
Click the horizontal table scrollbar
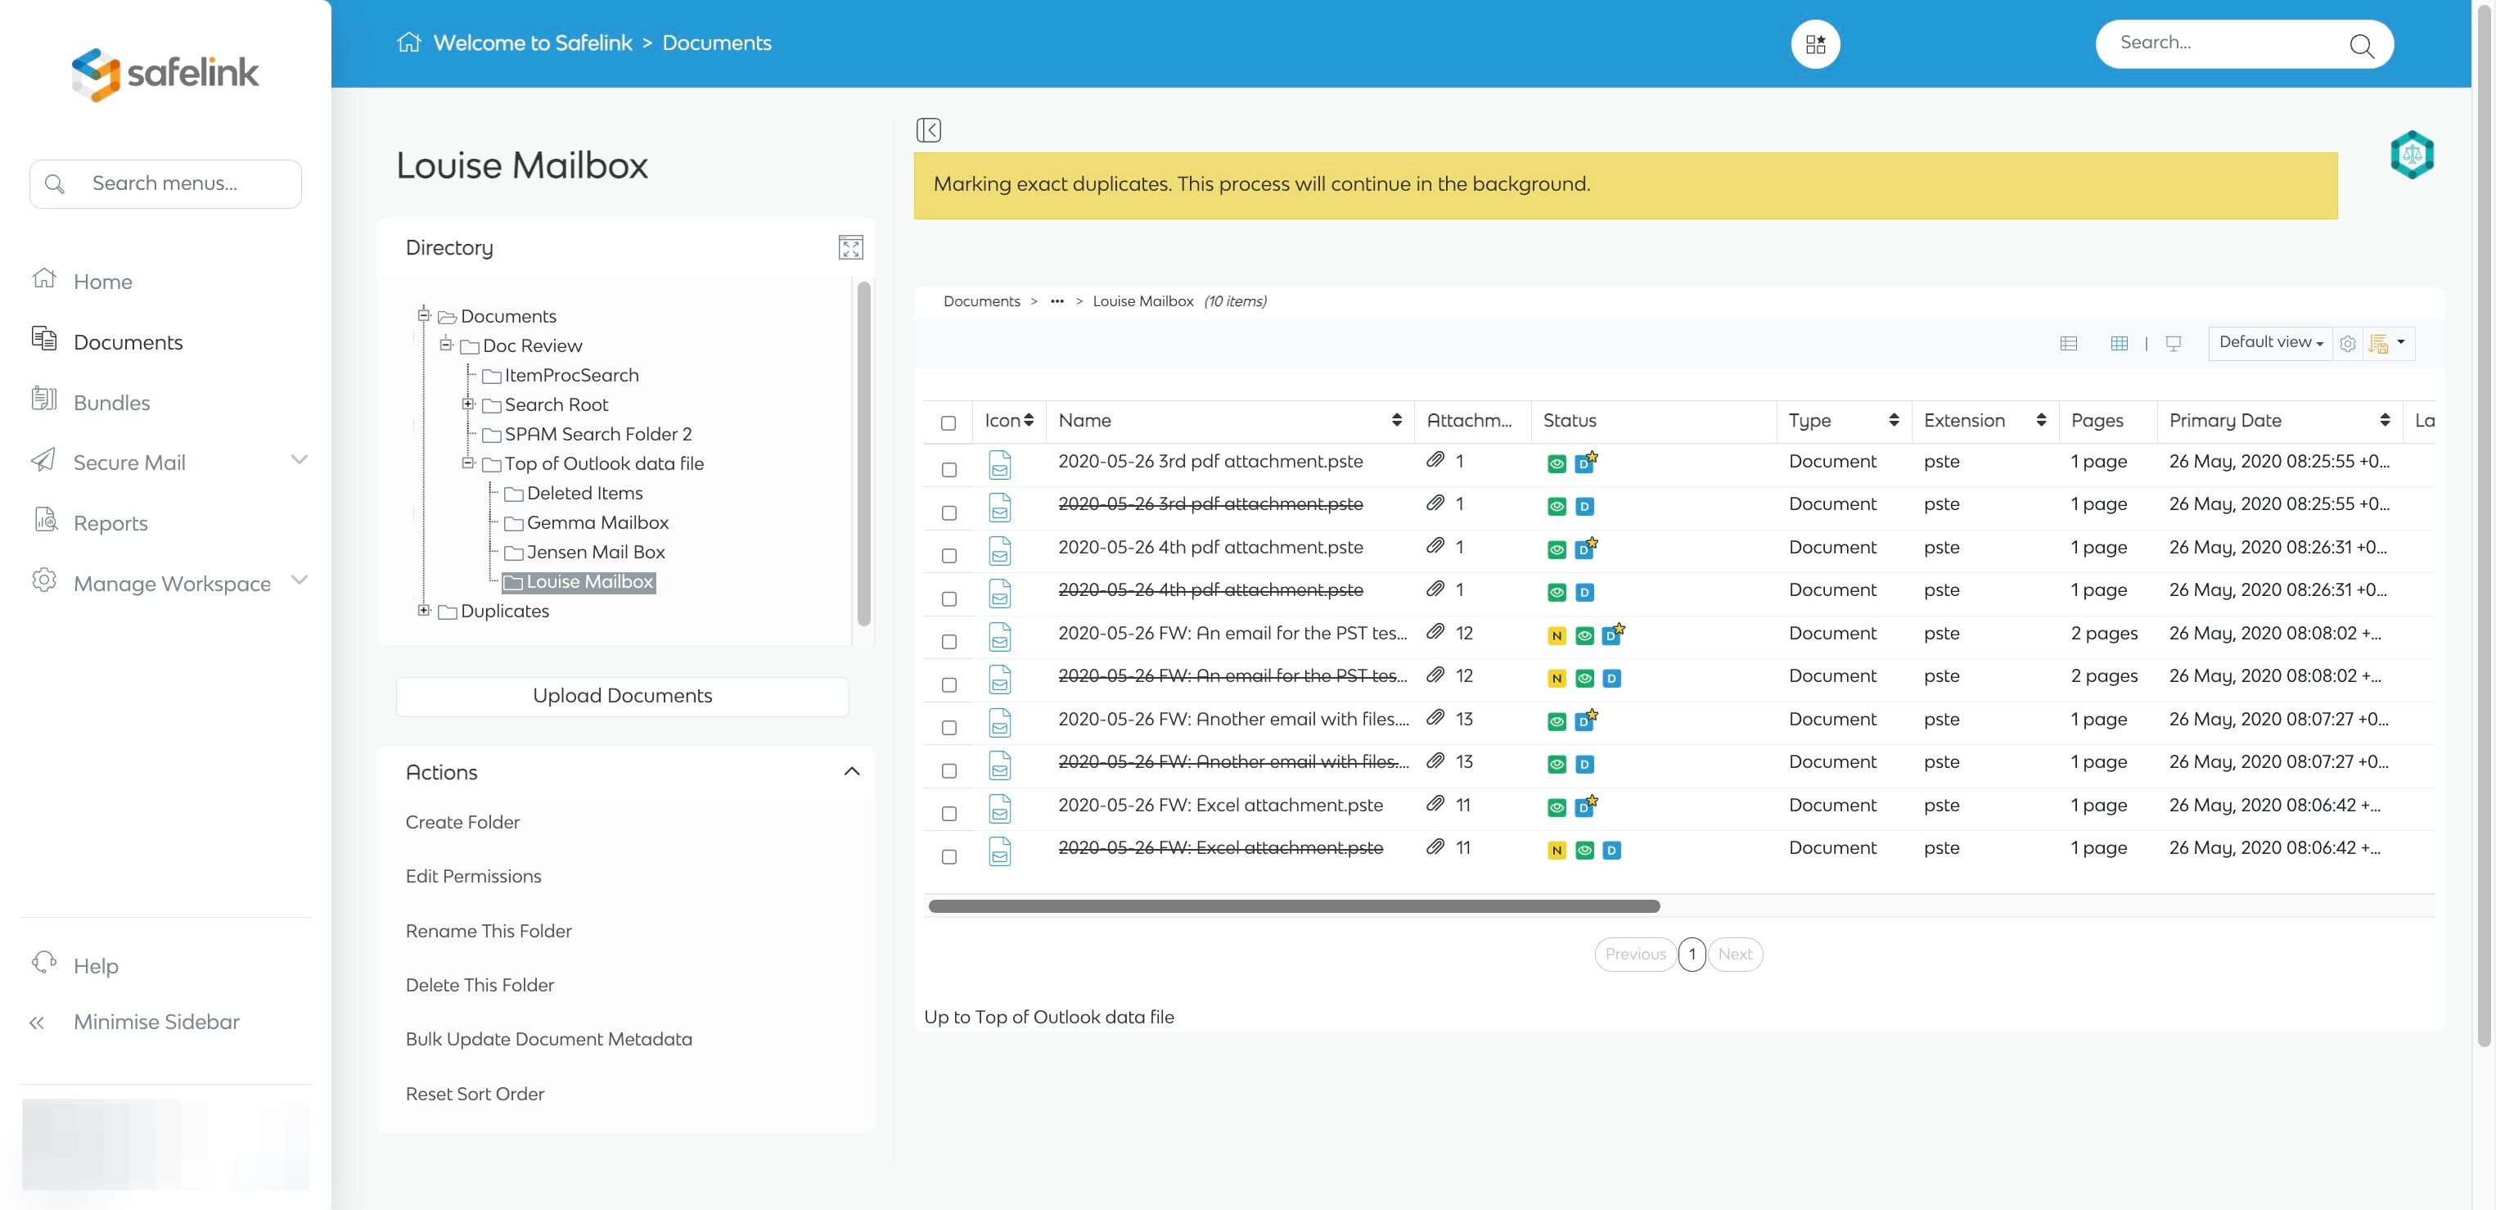[1294, 906]
